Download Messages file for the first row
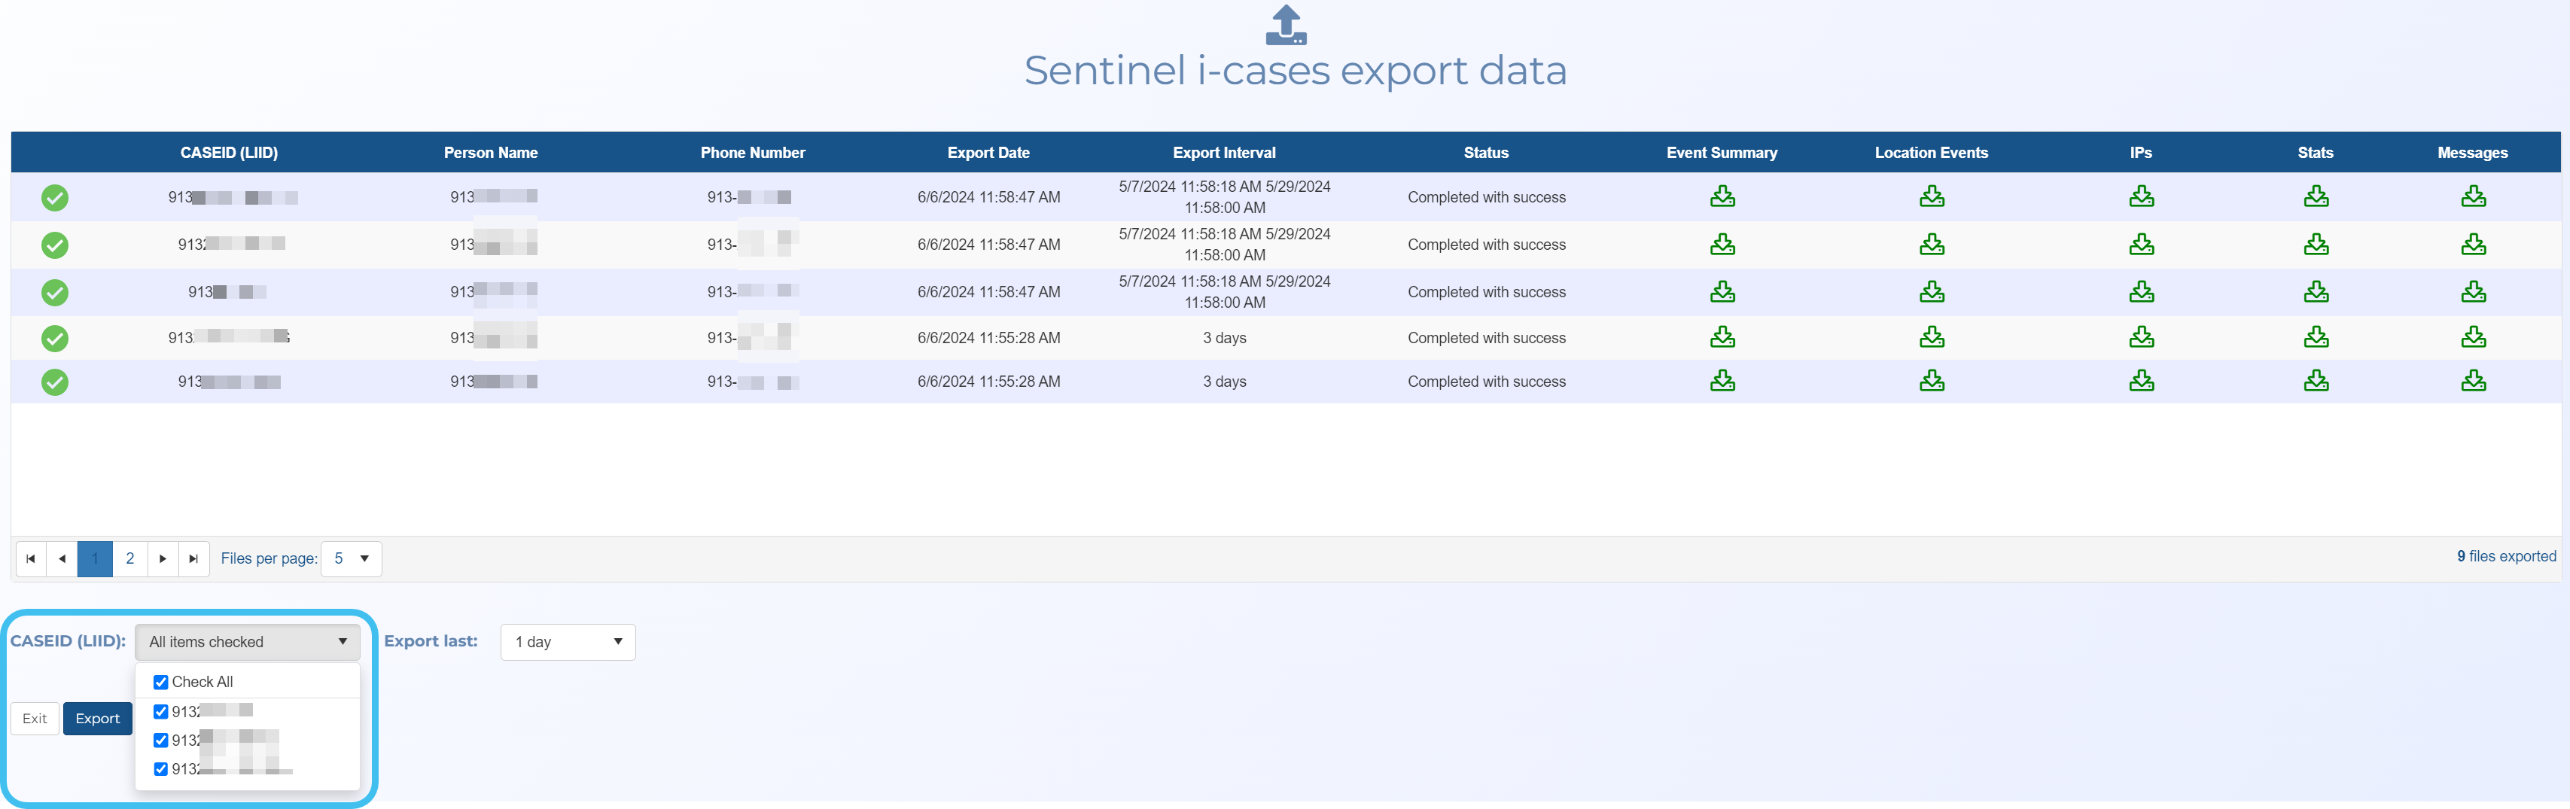Viewport: 2570px width, 809px height. pos(2472,196)
